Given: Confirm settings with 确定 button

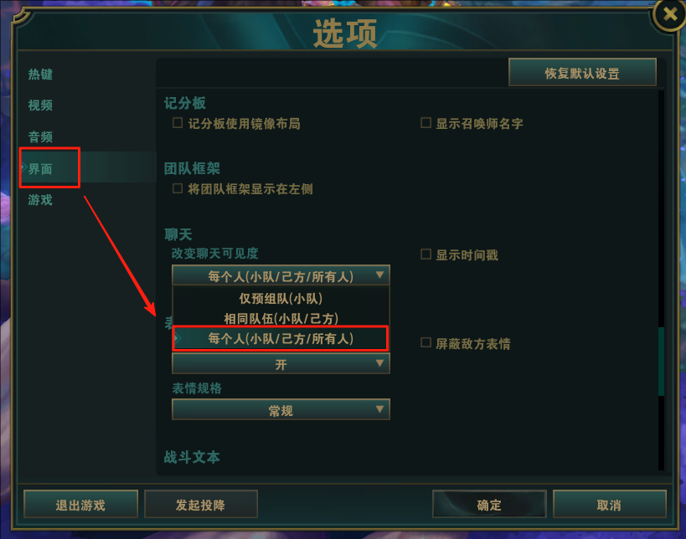Looking at the screenshot, I should point(489,505).
